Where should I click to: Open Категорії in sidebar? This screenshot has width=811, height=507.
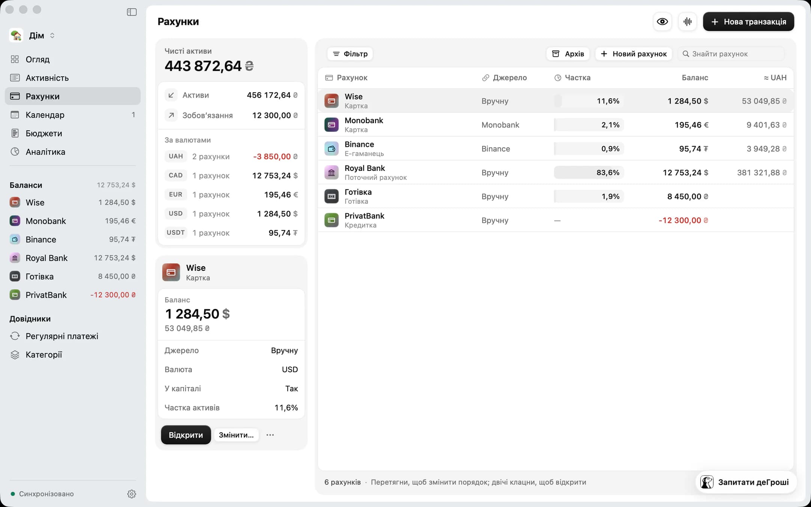coord(72,355)
